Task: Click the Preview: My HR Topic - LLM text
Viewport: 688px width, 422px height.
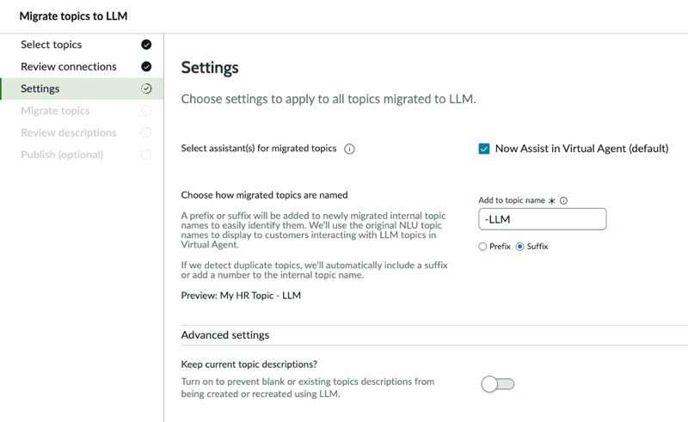Action: coord(241,296)
